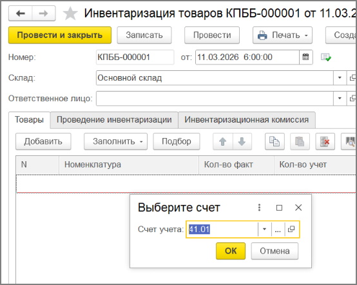The height and width of the screenshot is (285, 357).
Task: Open the Заполнить dropdown button
Action: coord(115,141)
